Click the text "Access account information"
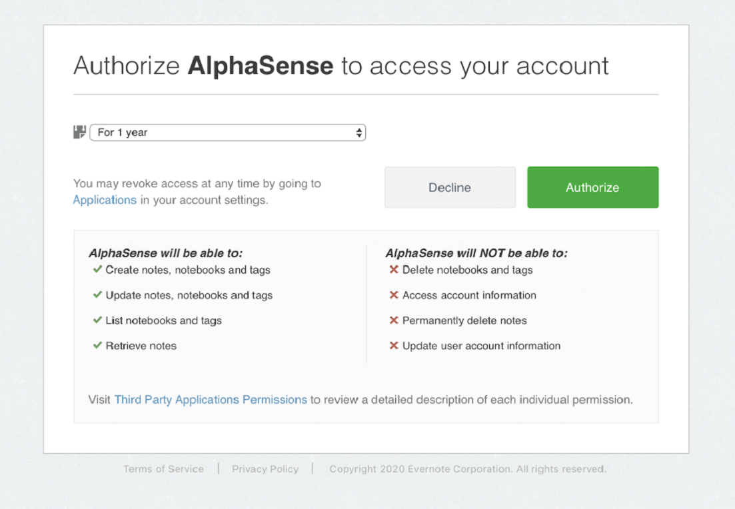This screenshot has height=509, width=735. click(469, 295)
